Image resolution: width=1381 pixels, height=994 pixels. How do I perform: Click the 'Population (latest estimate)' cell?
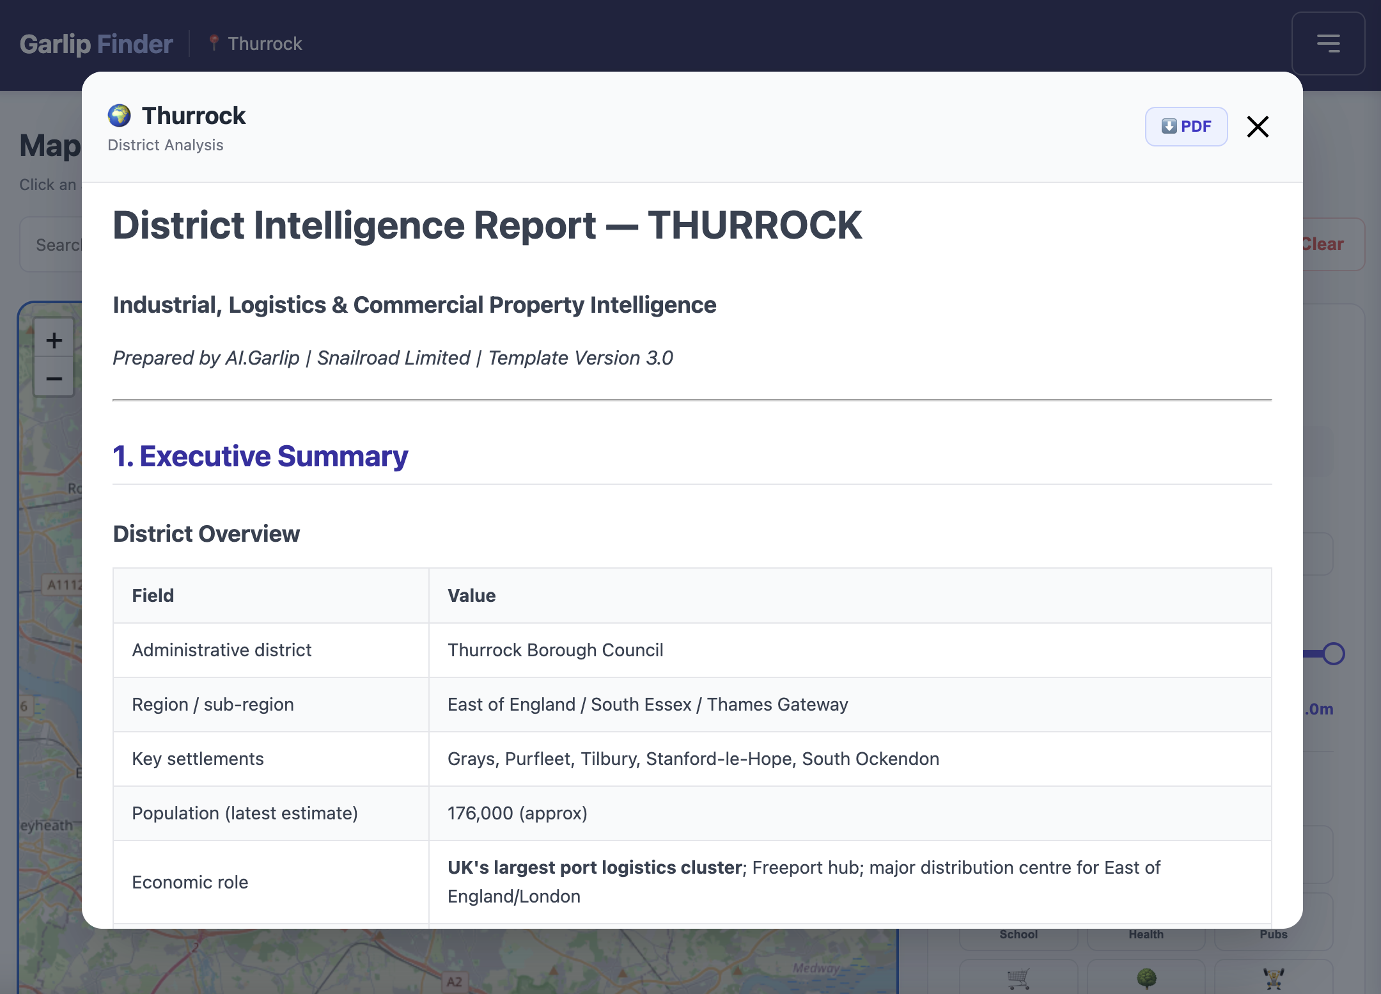pos(271,813)
